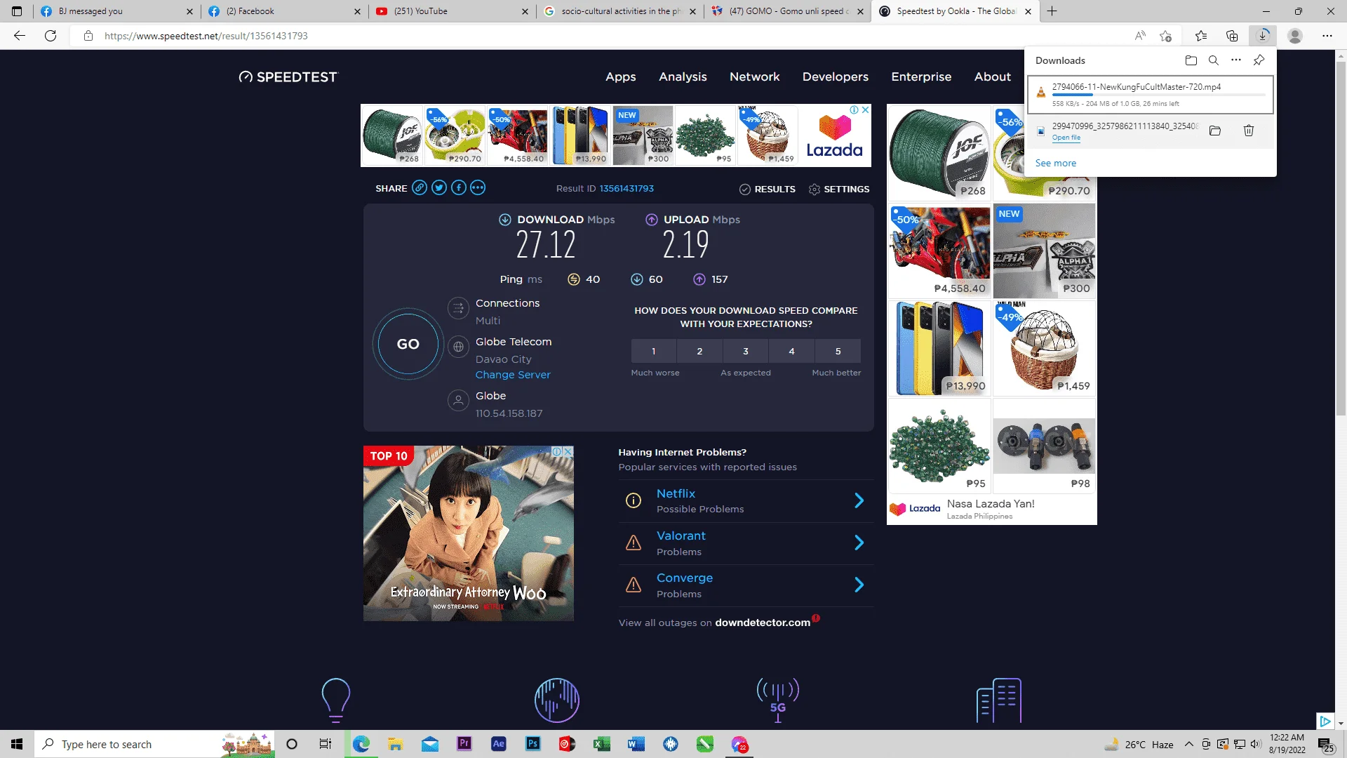Image resolution: width=1347 pixels, height=758 pixels.
Task: Open the Apps menu on Speedtest
Action: pos(621,77)
